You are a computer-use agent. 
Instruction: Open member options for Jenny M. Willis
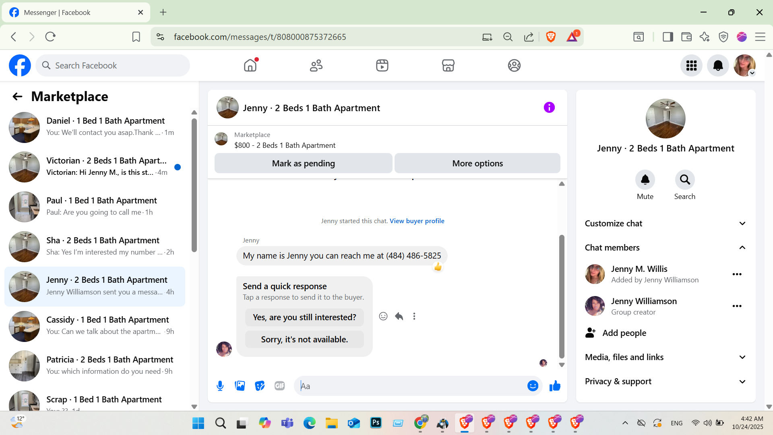737,274
